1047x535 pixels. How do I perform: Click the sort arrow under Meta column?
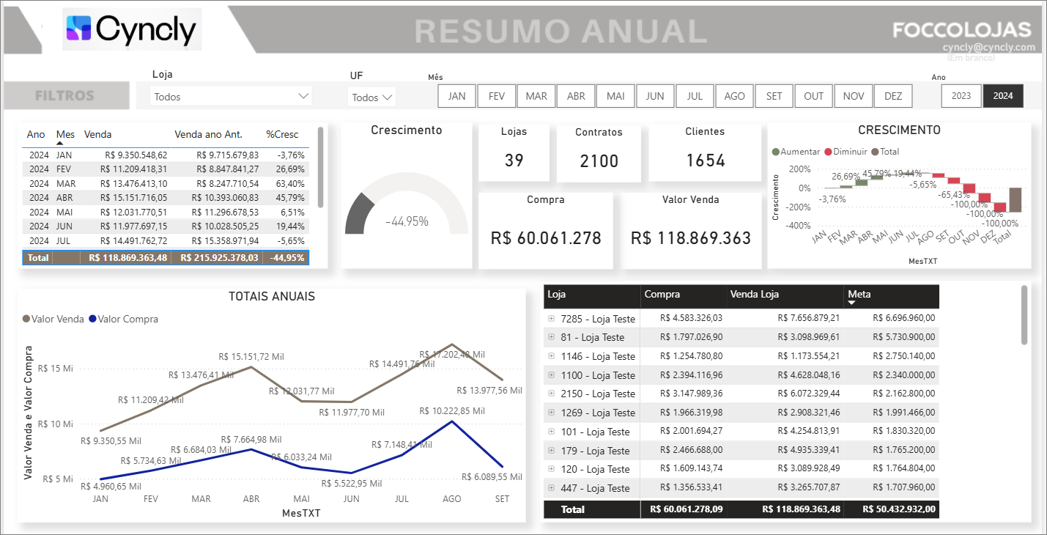(851, 303)
